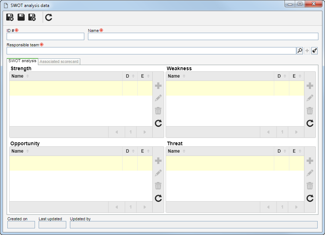Click page number 1 in Strength pager

tap(131, 132)
